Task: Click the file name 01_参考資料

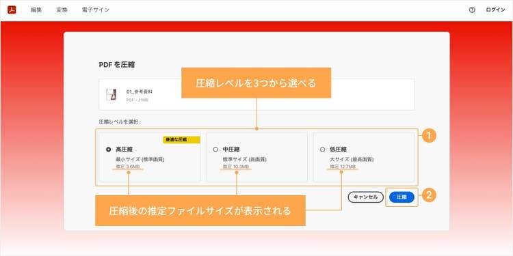Action: click(x=140, y=91)
